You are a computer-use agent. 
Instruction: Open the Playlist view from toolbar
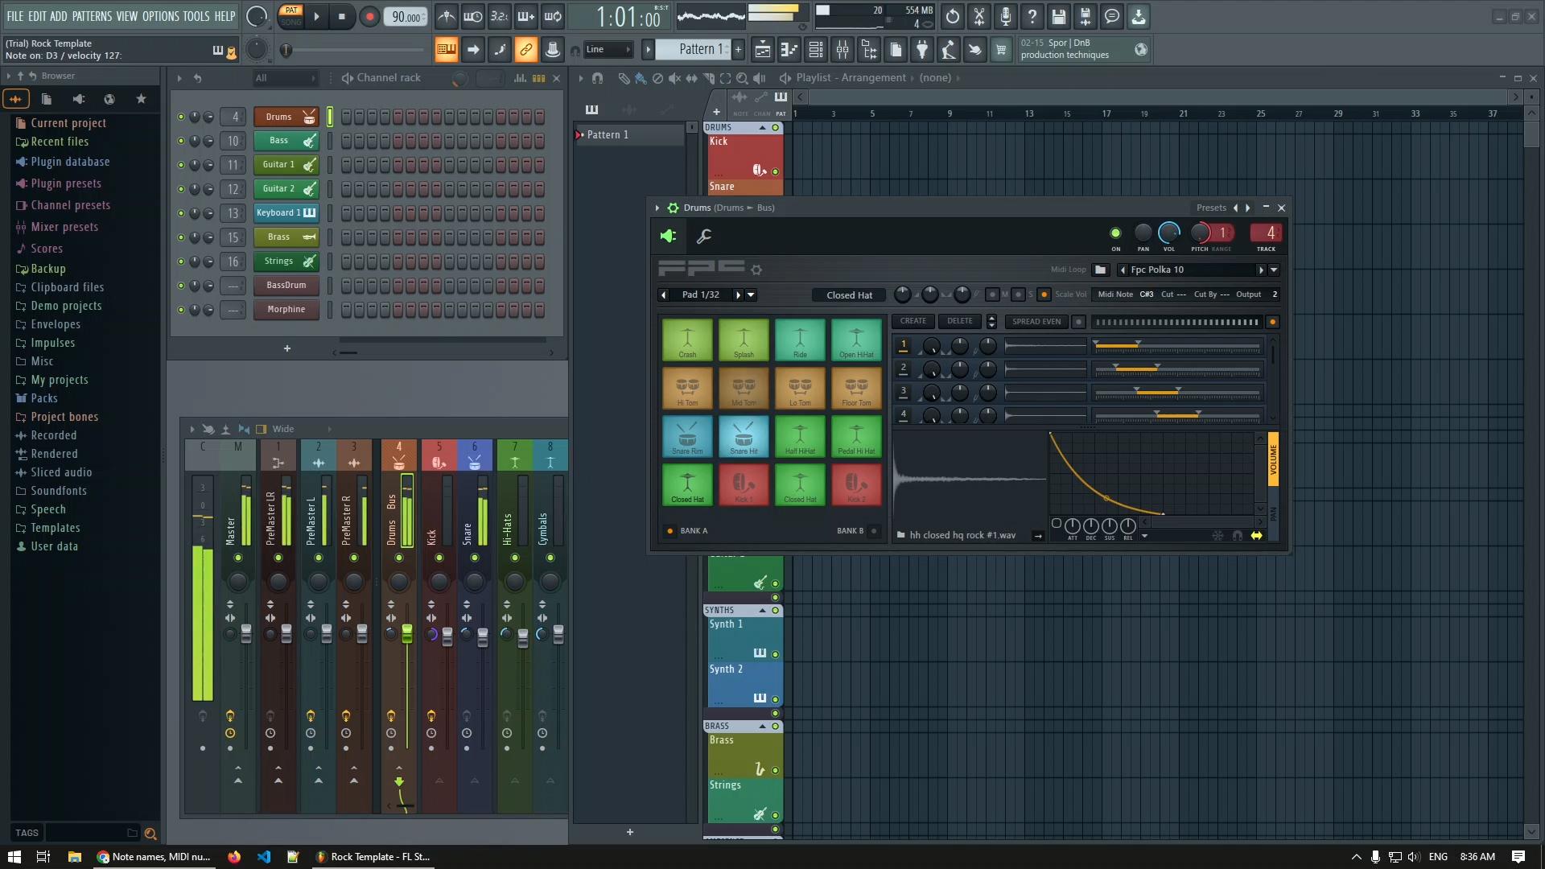(x=762, y=50)
